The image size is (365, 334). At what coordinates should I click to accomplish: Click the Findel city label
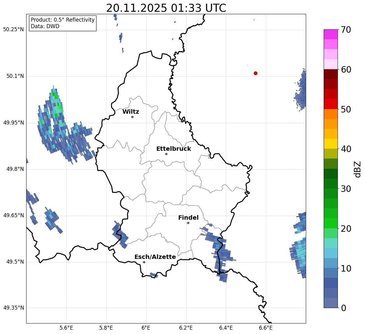coord(188,218)
